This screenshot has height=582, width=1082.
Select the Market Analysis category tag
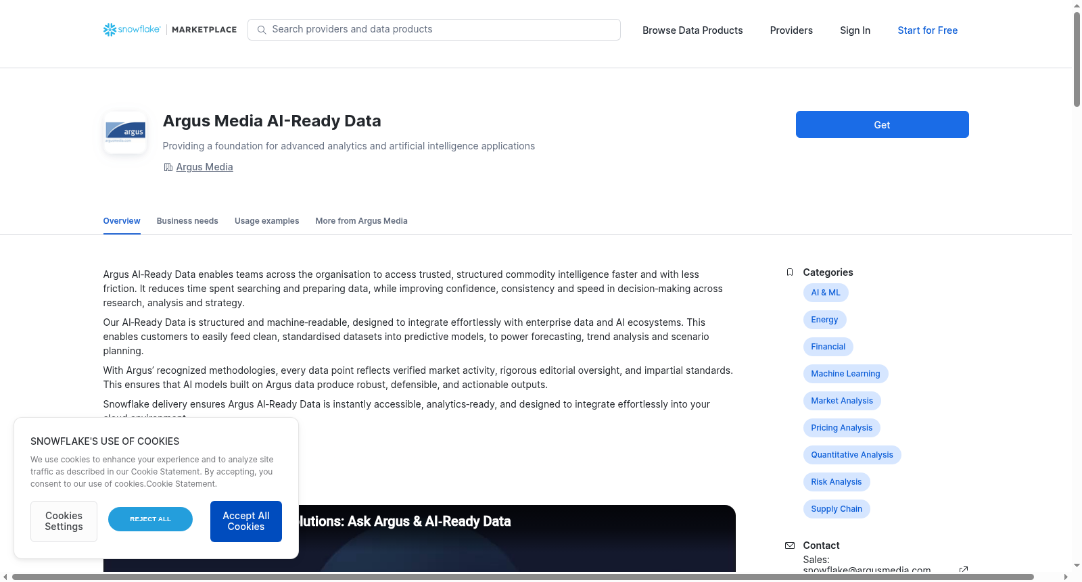point(842,401)
